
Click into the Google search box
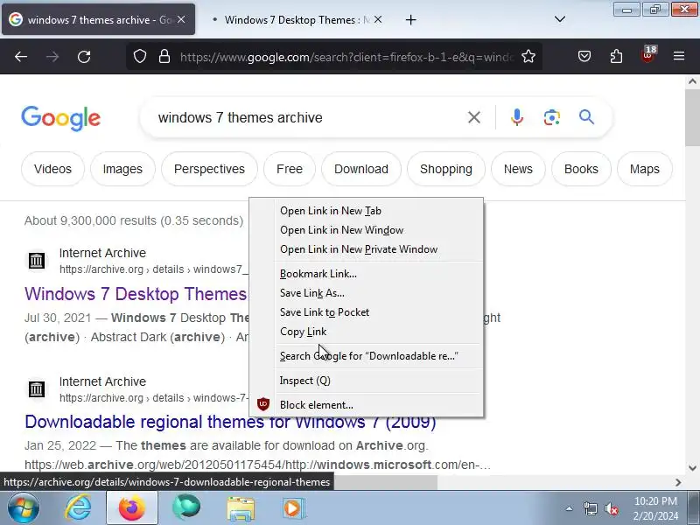pyautogui.click(x=308, y=117)
